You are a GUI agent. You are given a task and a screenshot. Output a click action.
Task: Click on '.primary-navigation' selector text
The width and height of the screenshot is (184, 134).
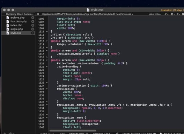tap(72, 86)
